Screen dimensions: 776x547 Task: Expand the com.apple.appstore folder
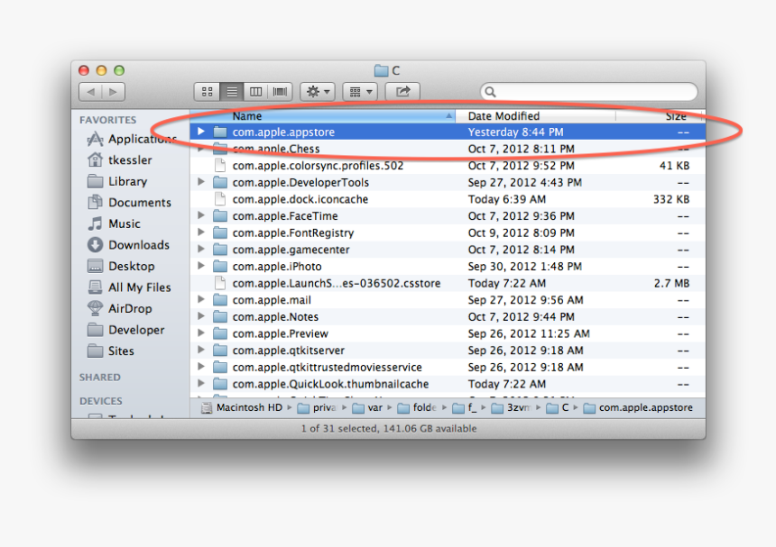click(x=201, y=132)
